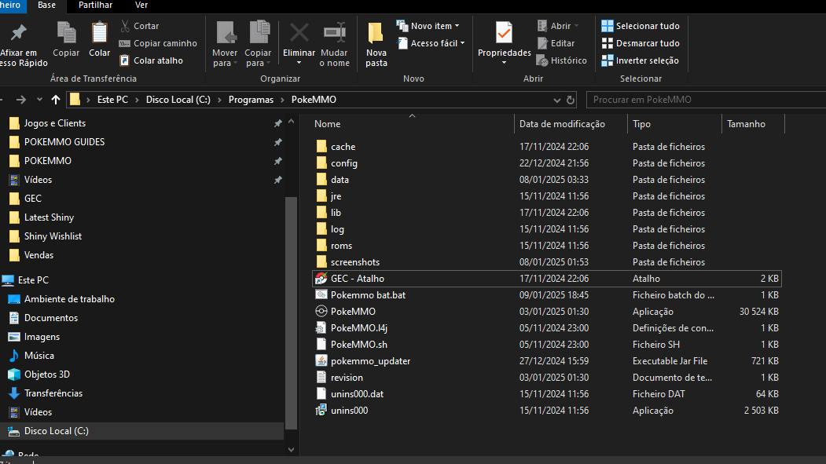Screen dimensions: 826x464
Task: Click Copiar caminho in the ribbon
Action: click(x=158, y=43)
